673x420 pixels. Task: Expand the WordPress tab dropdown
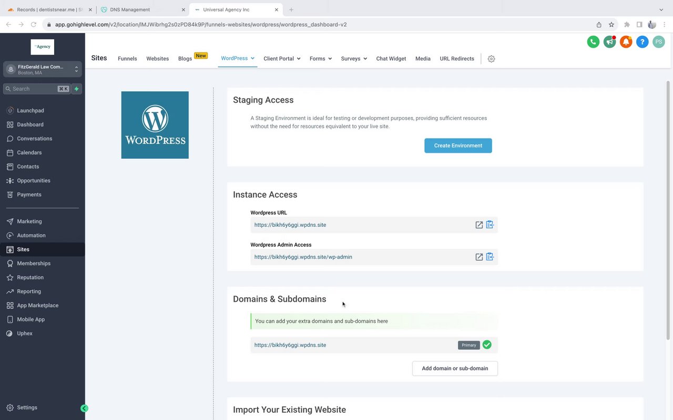238,58
